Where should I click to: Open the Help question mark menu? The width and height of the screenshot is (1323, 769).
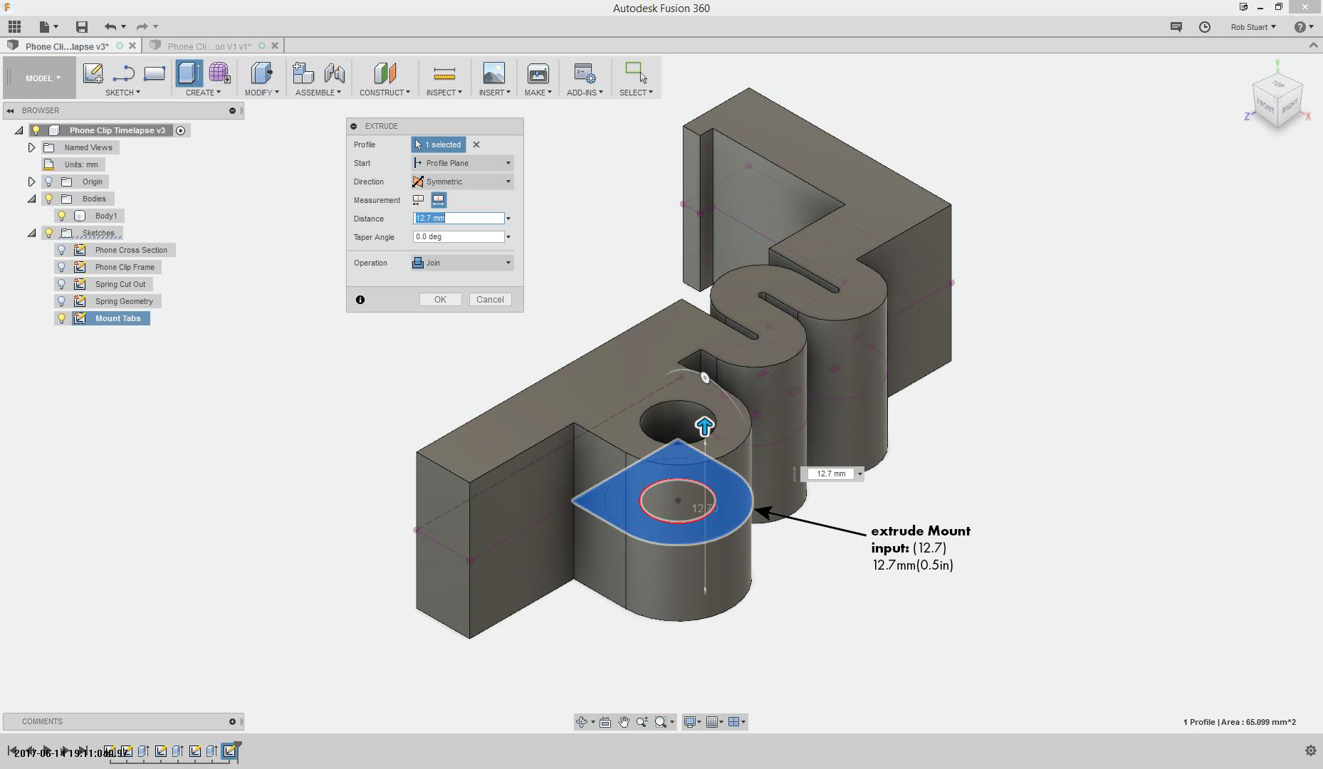[1304, 27]
